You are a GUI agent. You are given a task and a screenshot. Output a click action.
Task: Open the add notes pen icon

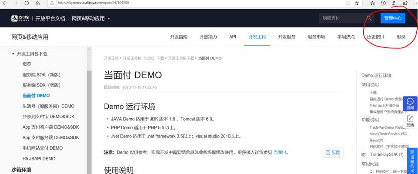point(394,3)
